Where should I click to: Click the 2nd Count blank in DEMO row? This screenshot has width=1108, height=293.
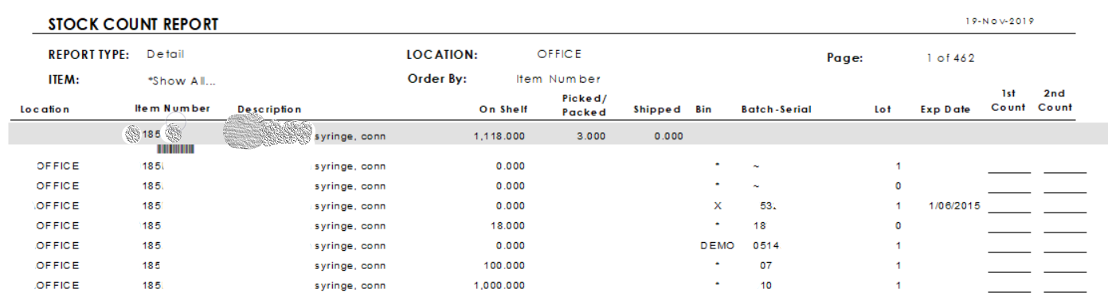[x=1065, y=249]
